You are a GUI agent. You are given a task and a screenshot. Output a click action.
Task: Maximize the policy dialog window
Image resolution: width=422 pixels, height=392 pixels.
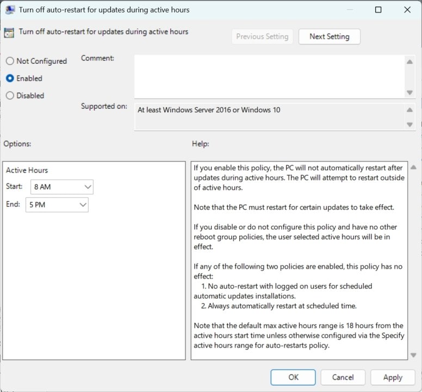point(378,10)
